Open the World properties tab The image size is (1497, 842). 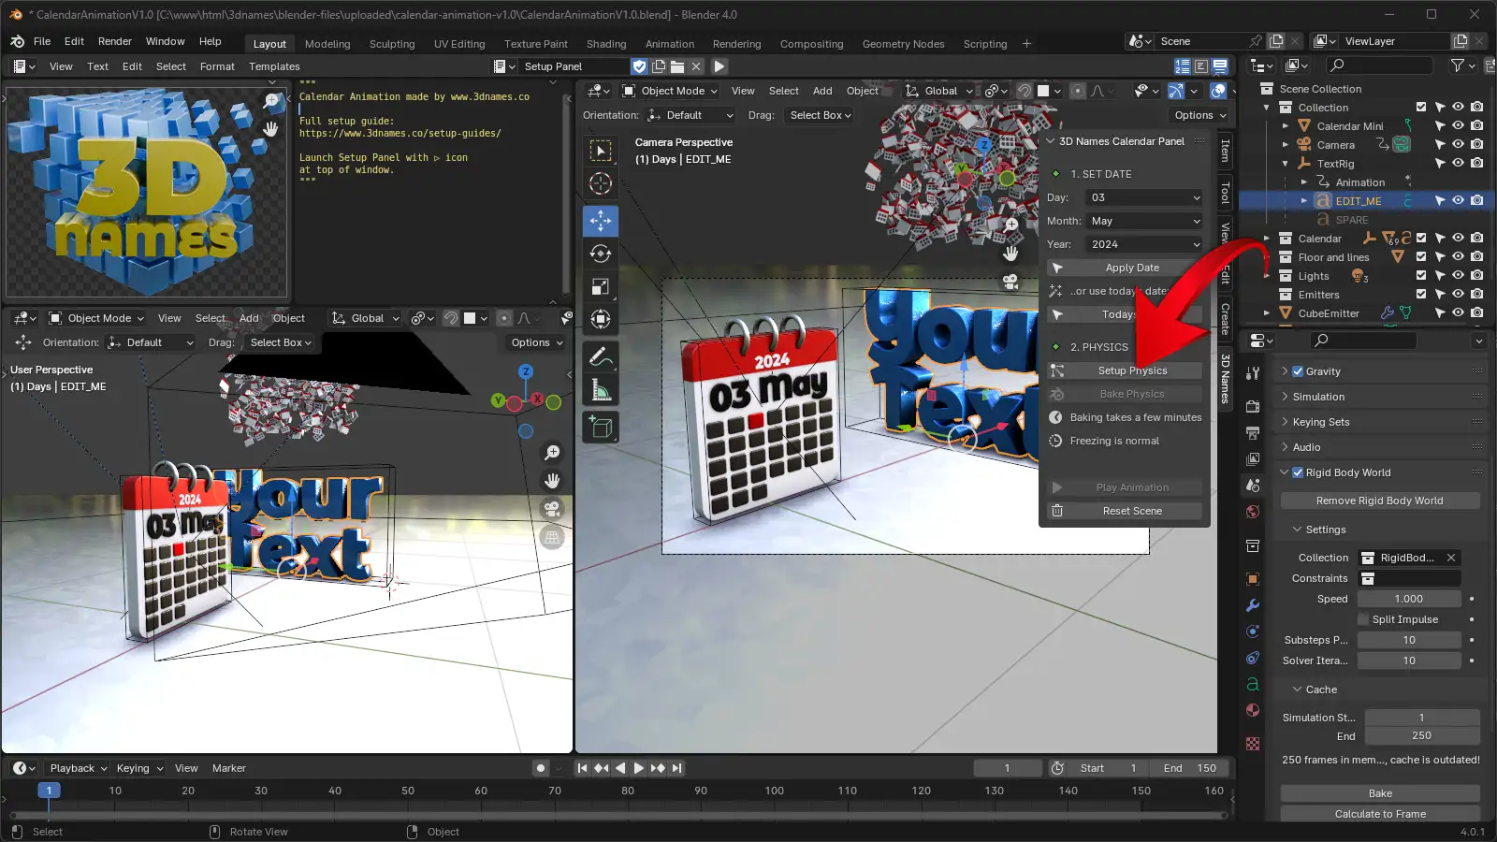point(1253,511)
